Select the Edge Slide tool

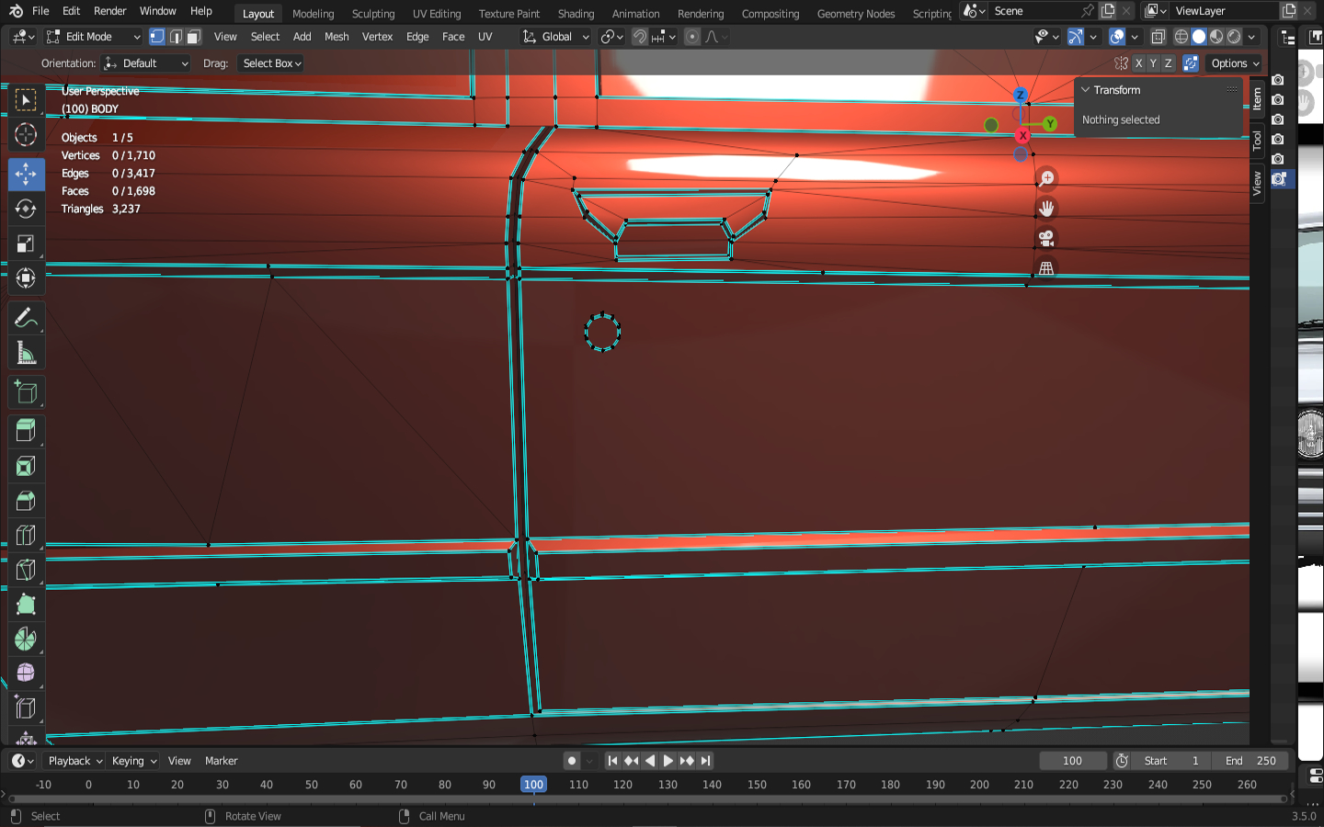(x=26, y=708)
